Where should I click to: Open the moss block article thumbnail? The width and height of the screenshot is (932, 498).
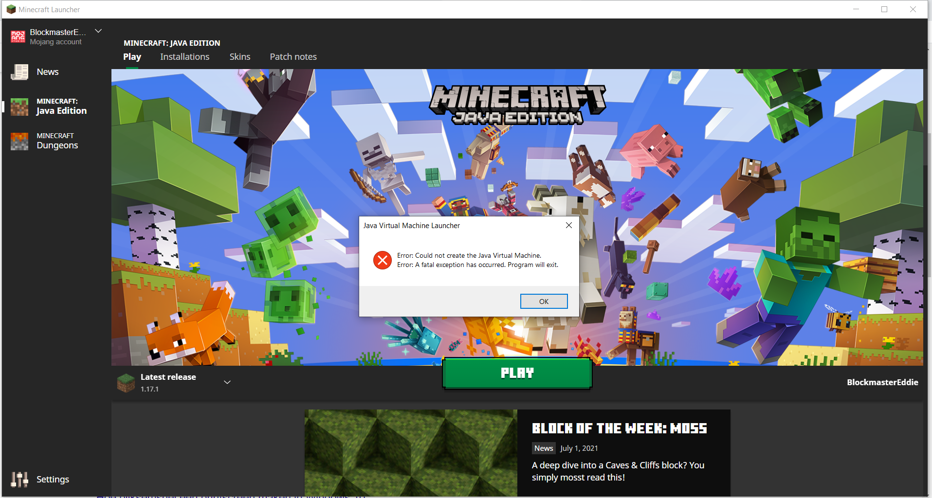pyautogui.click(x=411, y=453)
